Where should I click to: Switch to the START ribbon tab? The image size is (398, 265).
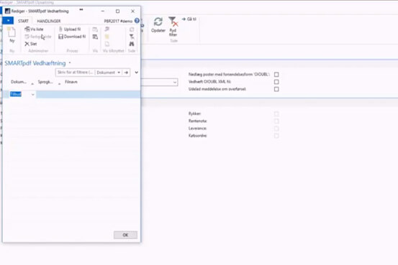pyautogui.click(x=23, y=21)
